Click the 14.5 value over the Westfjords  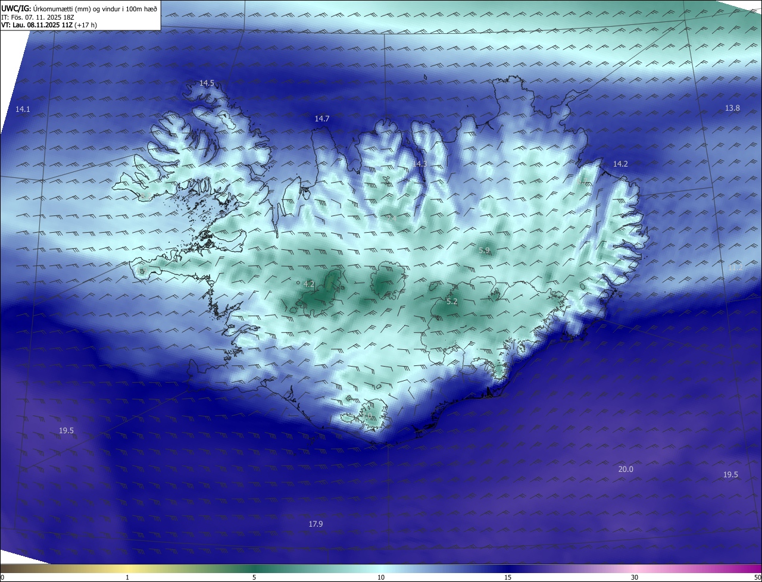pos(207,83)
